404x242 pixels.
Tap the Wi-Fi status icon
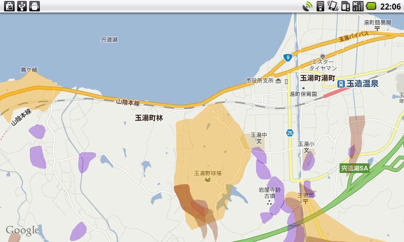click(320, 6)
